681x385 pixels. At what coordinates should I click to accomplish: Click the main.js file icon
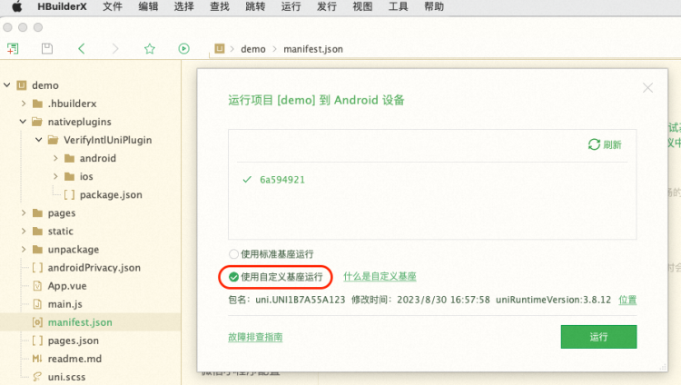[37, 304]
